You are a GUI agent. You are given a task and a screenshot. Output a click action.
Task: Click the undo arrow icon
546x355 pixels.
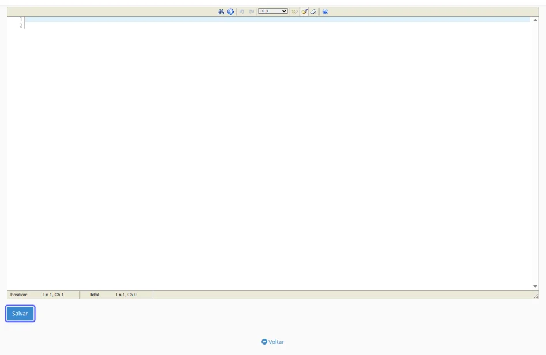[x=242, y=12]
